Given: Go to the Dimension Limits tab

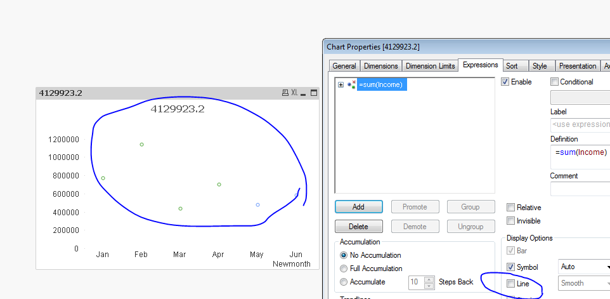Looking at the screenshot, I should 431,66.
